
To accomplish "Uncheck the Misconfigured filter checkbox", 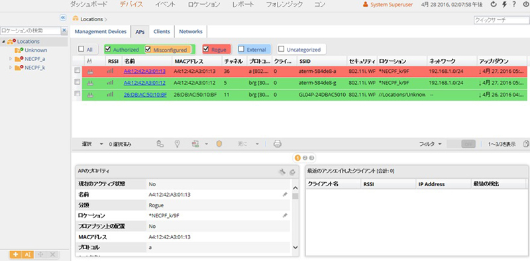I will pos(148,50).
